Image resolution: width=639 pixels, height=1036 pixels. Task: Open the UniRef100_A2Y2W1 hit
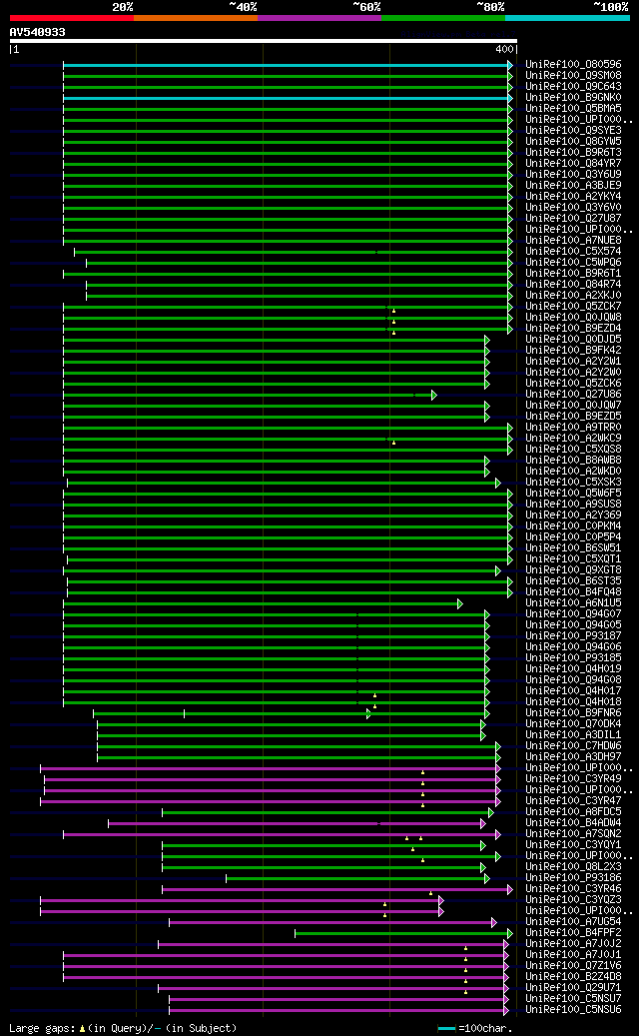[x=573, y=362]
